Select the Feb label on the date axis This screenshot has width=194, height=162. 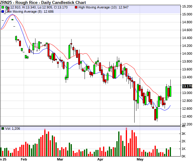[x=24, y=159]
